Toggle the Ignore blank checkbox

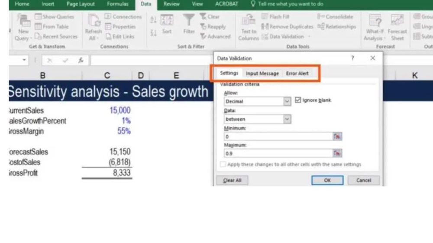point(298,100)
